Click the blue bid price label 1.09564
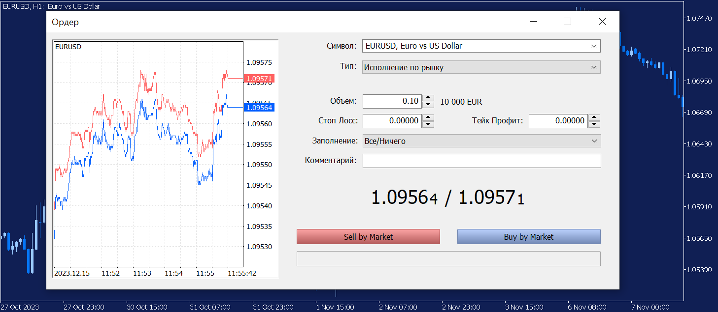 pyautogui.click(x=259, y=108)
